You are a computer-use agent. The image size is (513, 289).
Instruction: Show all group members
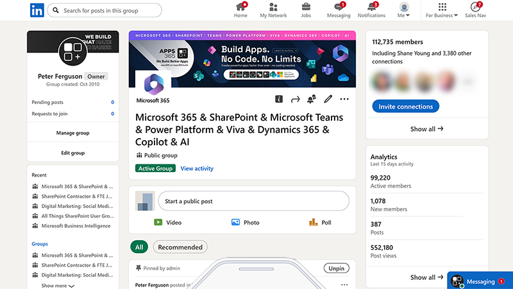coord(427,129)
